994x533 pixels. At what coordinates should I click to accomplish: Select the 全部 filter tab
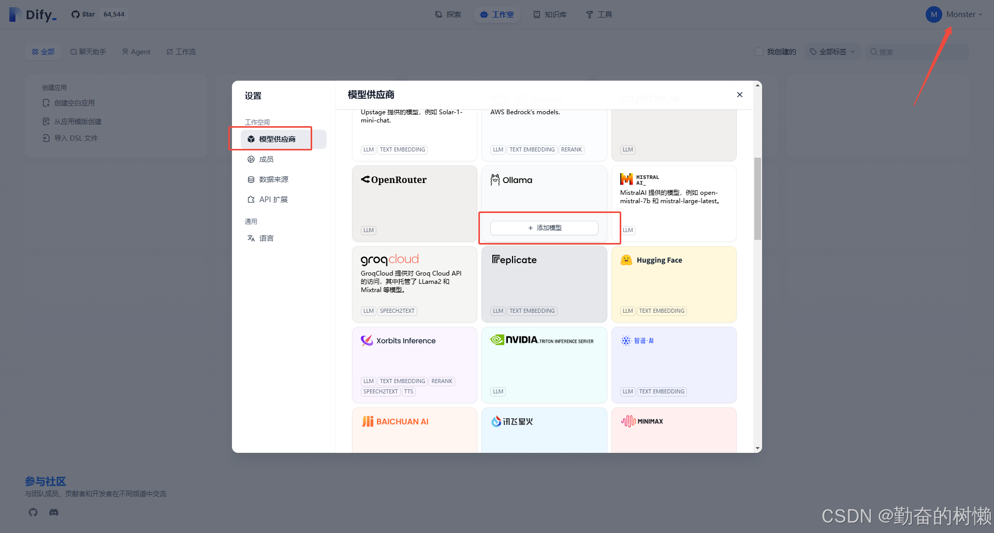click(43, 52)
